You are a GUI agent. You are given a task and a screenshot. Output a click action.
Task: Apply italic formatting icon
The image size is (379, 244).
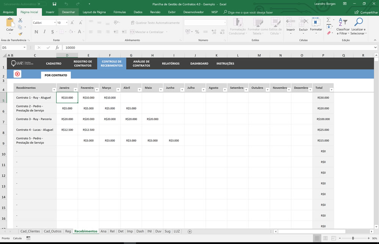point(44,32)
